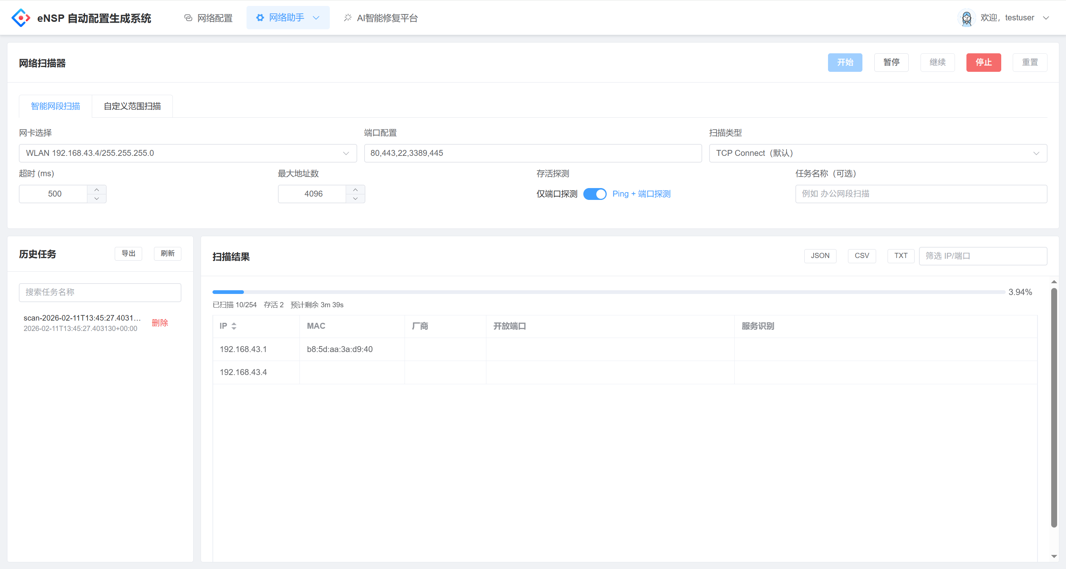Click the 筛选 IP/端口 filter field
The image size is (1066, 569).
[982, 256]
